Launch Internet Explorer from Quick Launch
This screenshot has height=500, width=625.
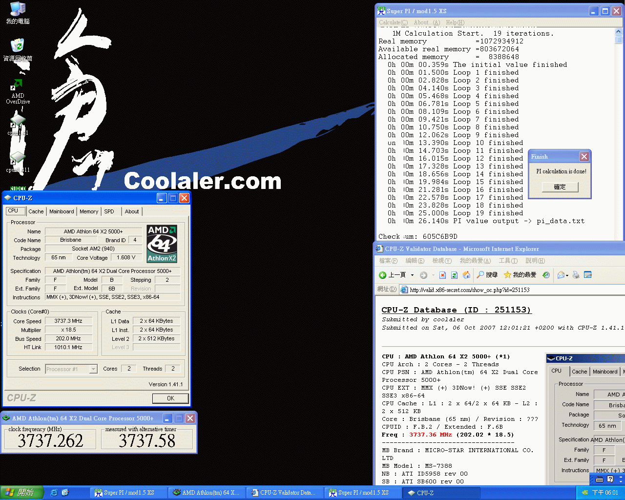(x=54, y=493)
